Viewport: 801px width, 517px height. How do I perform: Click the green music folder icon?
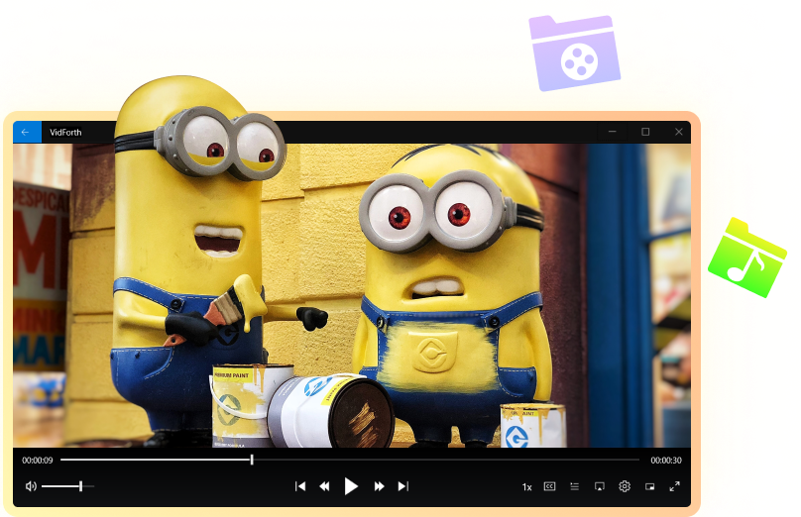coord(746,258)
